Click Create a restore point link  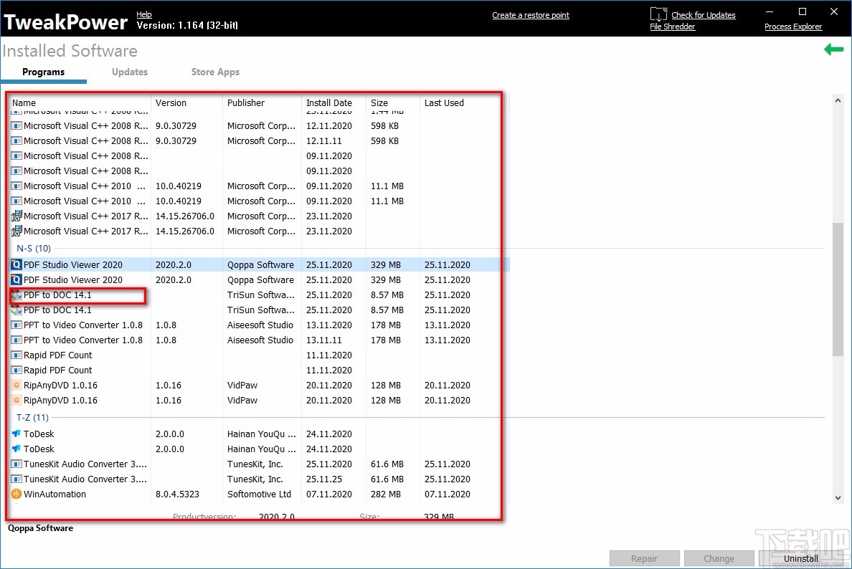(531, 15)
